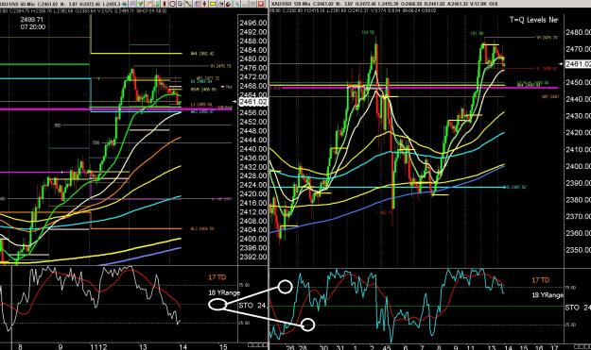Click date 13 on left chart time axis
The width and height of the screenshot is (591, 350).
point(143,346)
